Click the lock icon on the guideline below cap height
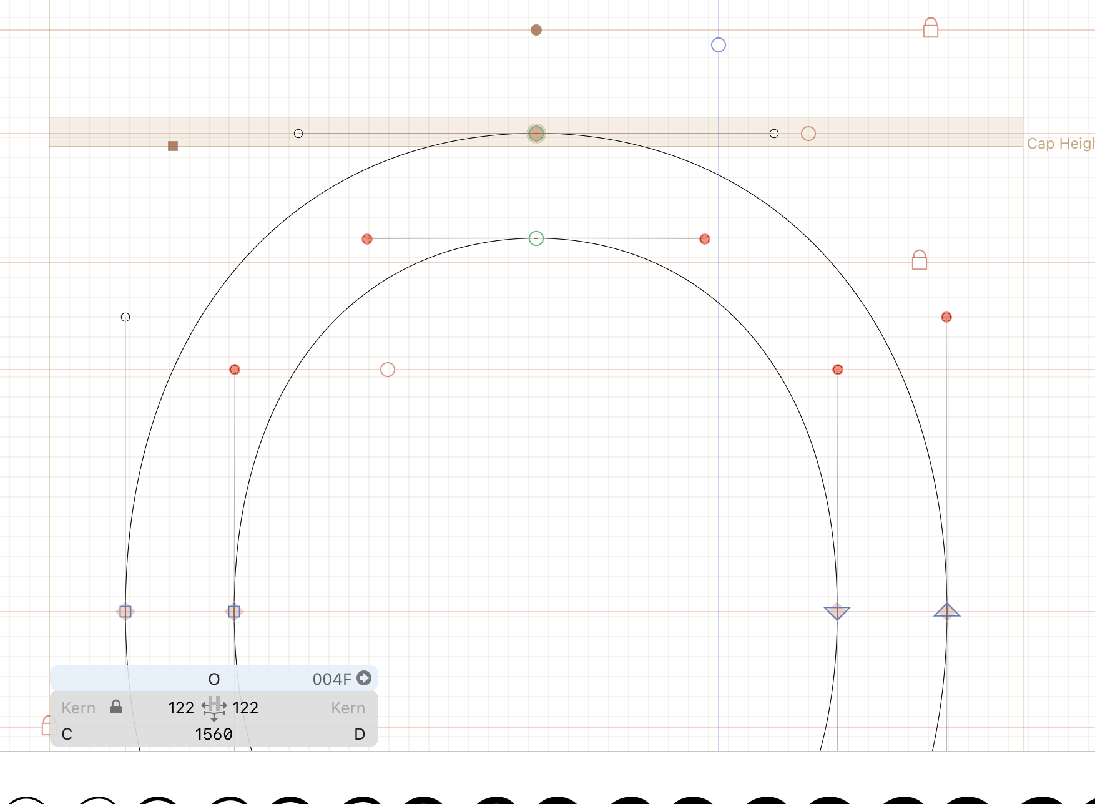Viewport: 1095px width, 804px height. 920,260
